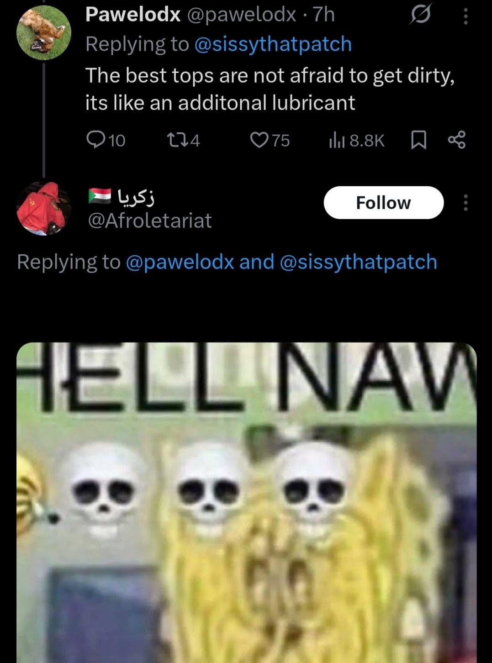The image size is (492, 663).
Task: Tap the Grok slash circle icon
Action: 420,15
